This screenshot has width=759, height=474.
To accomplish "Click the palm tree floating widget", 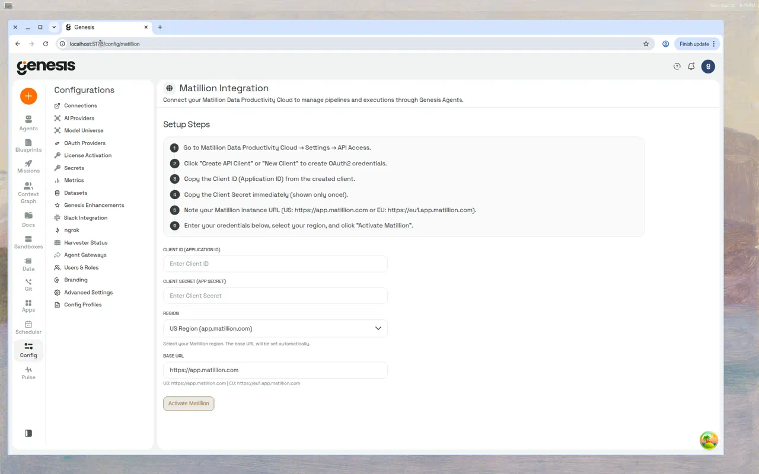I will 709,440.
